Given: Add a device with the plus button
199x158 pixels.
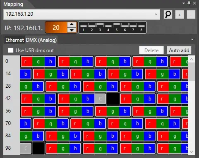Looking at the screenshot, I should [x=180, y=14].
